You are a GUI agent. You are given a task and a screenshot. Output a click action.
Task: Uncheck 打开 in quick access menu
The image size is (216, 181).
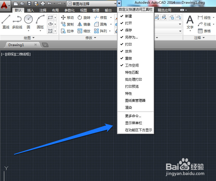[136, 23]
